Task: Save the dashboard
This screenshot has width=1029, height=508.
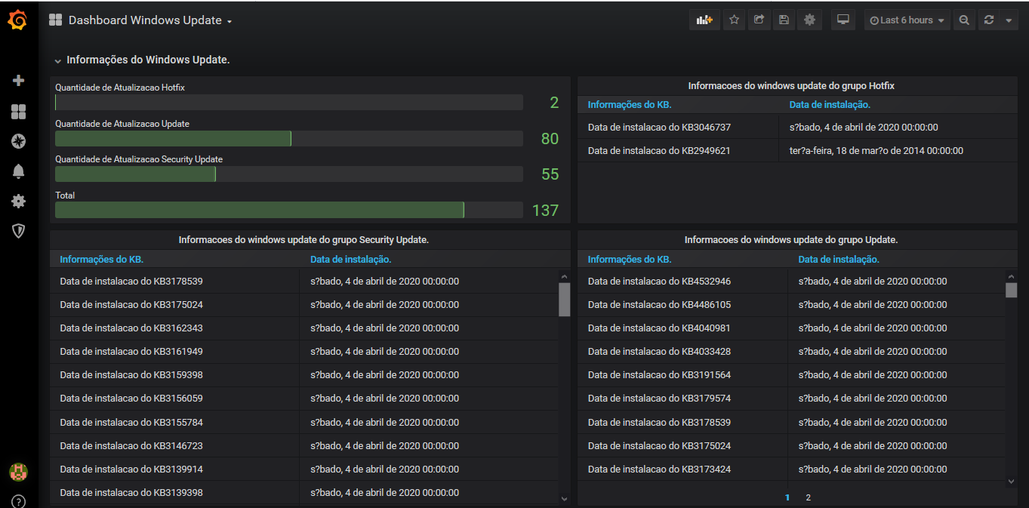Action: [x=784, y=20]
